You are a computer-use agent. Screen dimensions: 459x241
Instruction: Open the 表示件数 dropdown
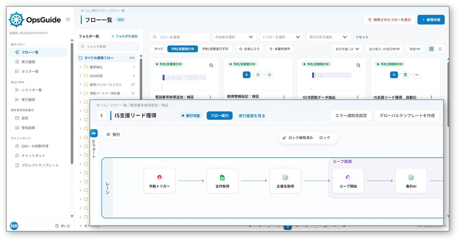point(347,49)
